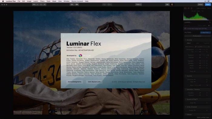The width and height of the screenshot is (212, 119).
Task: Click the blue Add Filter button
Action: [x=205, y=33]
